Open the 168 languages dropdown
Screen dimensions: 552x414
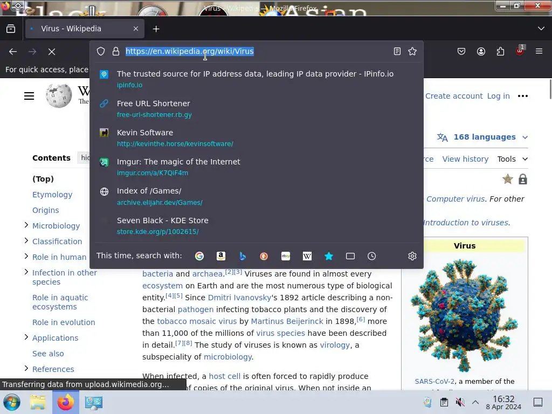point(482,137)
